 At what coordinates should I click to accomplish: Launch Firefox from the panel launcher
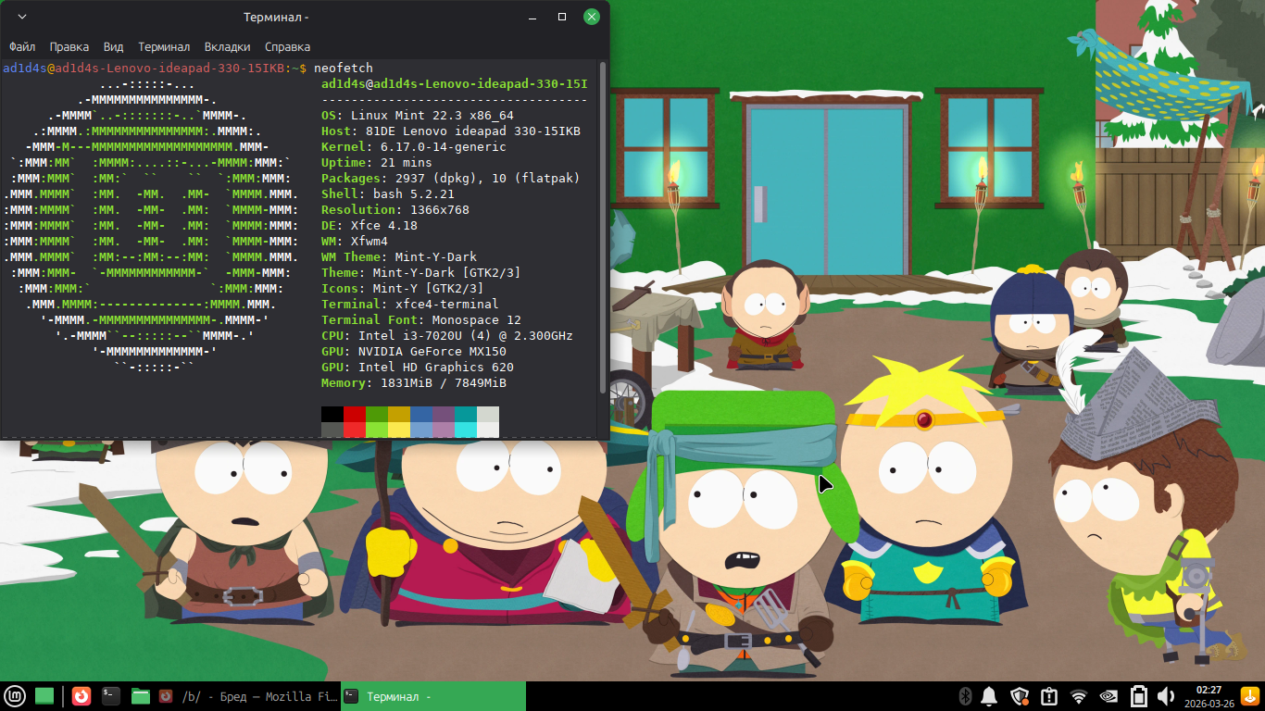click(81, 696)
